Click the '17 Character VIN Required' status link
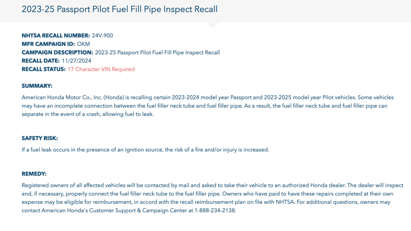The image size is (411, 231). pos(101,69)
